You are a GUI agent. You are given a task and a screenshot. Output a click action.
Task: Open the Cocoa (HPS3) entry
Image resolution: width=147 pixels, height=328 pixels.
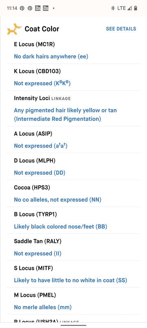click(x=73, y=194)
